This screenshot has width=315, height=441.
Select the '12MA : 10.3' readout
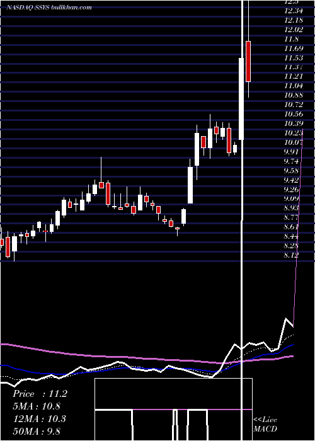pos(40,419)
